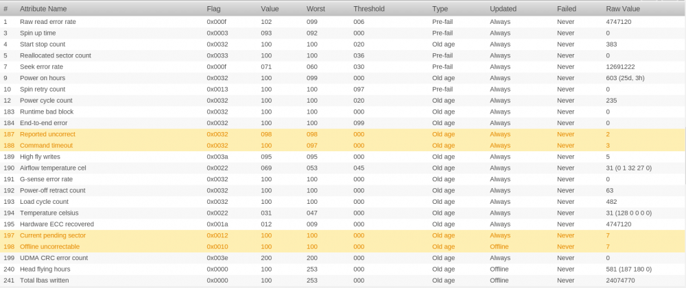Sort by Threshold column header
686x288 pixels.
point(369,9)
